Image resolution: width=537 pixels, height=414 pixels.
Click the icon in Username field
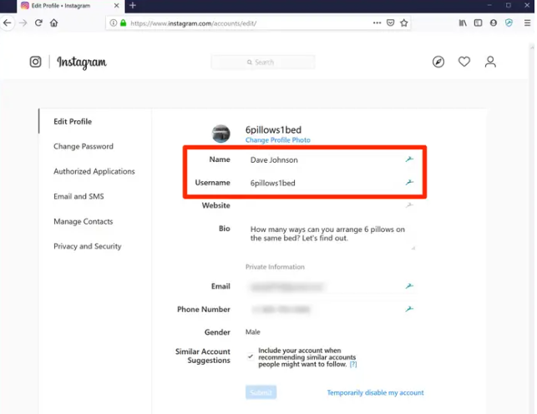point(409,182)
